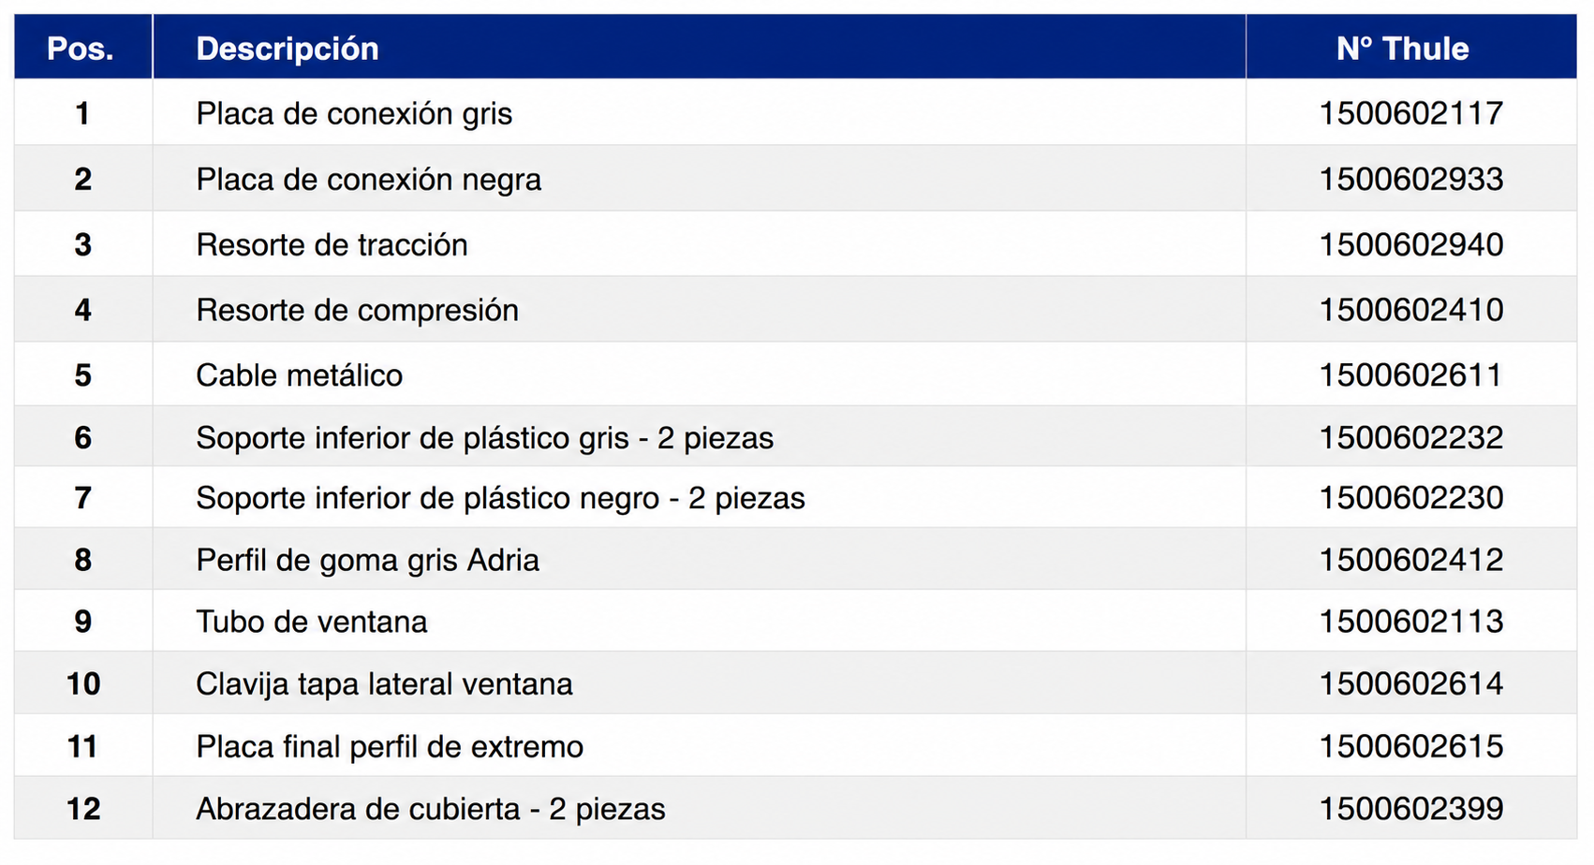Select part number 1500602933

[x=1411, y=179]
